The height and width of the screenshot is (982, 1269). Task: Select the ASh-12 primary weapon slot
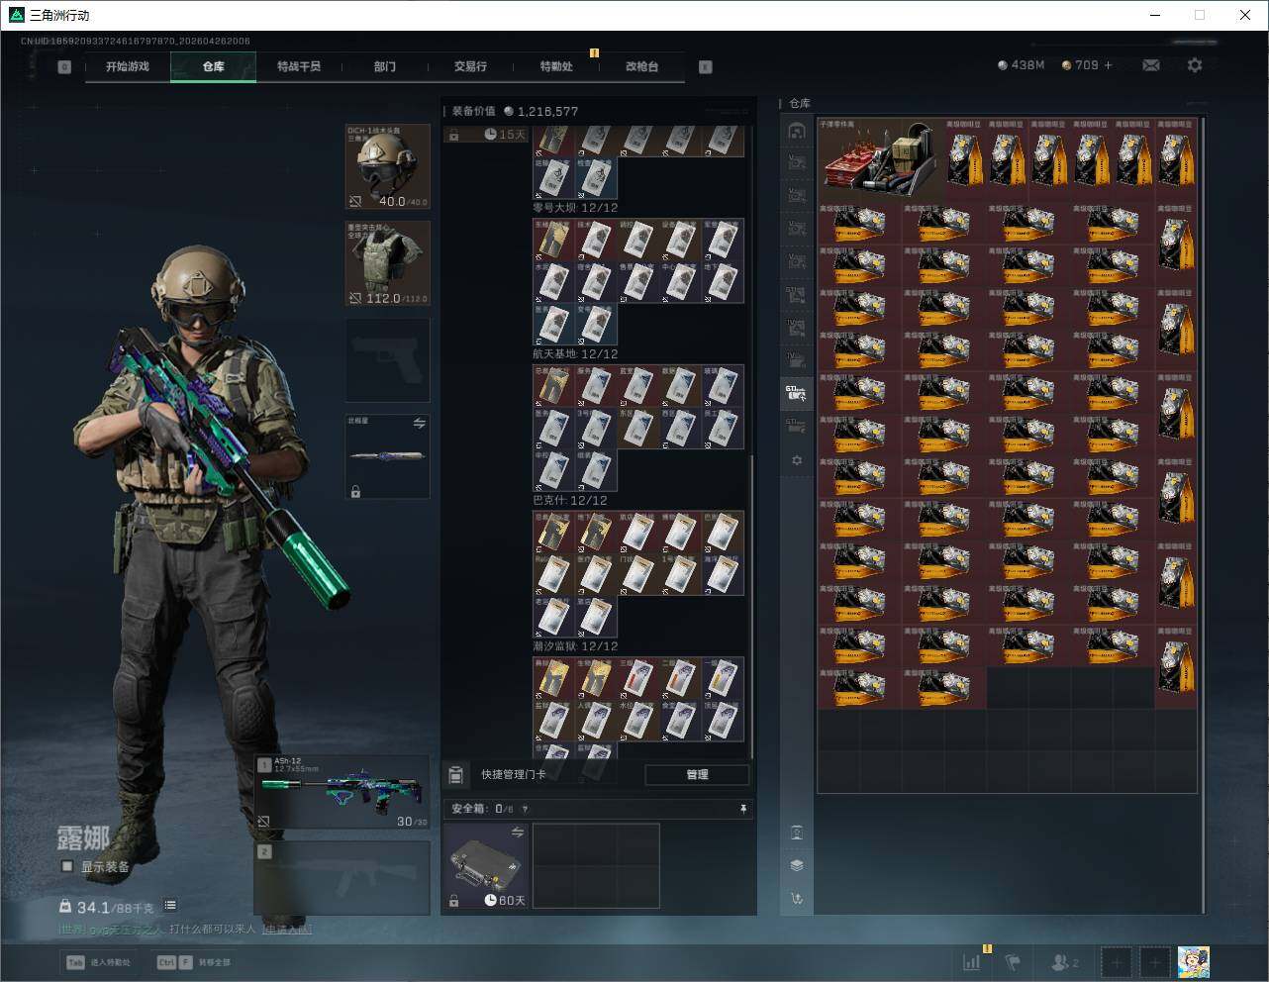(342, 793)
